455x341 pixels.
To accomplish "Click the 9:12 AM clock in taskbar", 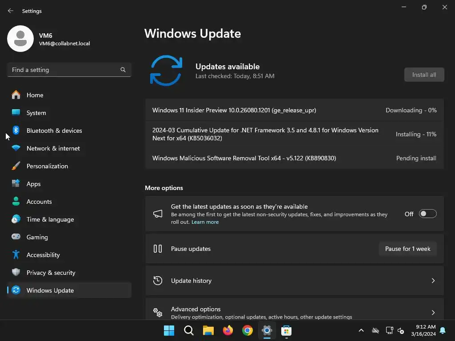I will point(426,327).
